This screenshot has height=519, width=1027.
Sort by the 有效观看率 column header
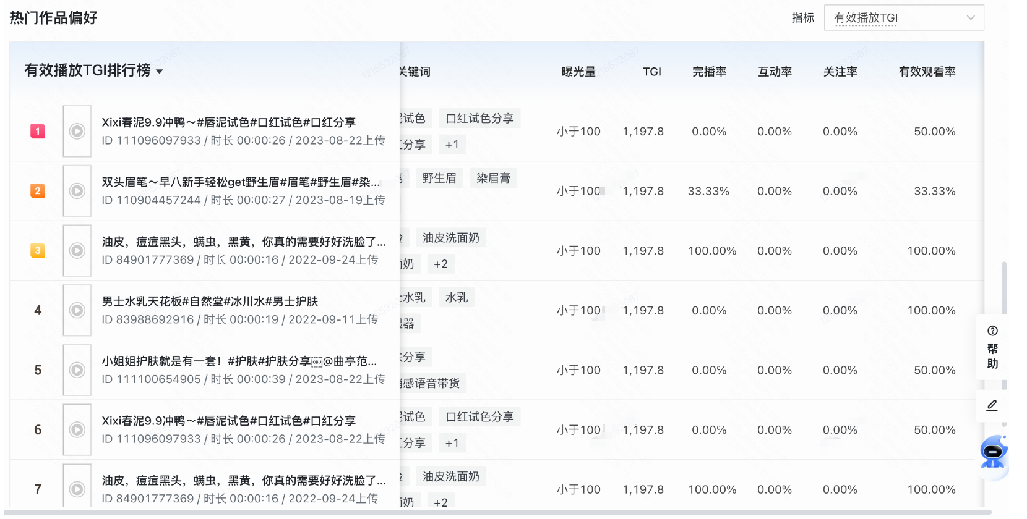[x=927, y=72]
